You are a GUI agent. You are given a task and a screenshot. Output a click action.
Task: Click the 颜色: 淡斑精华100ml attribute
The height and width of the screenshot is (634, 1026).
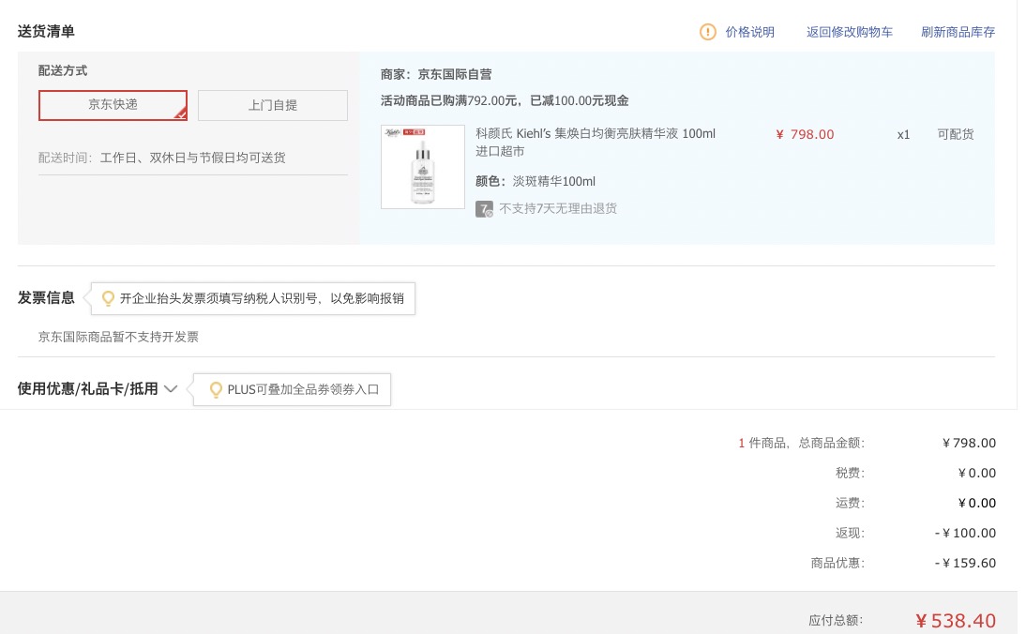(x=536, y=181)
